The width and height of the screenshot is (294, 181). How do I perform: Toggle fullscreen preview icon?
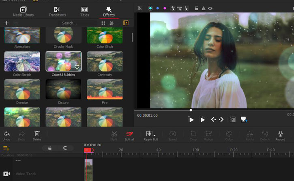point(233,119)
